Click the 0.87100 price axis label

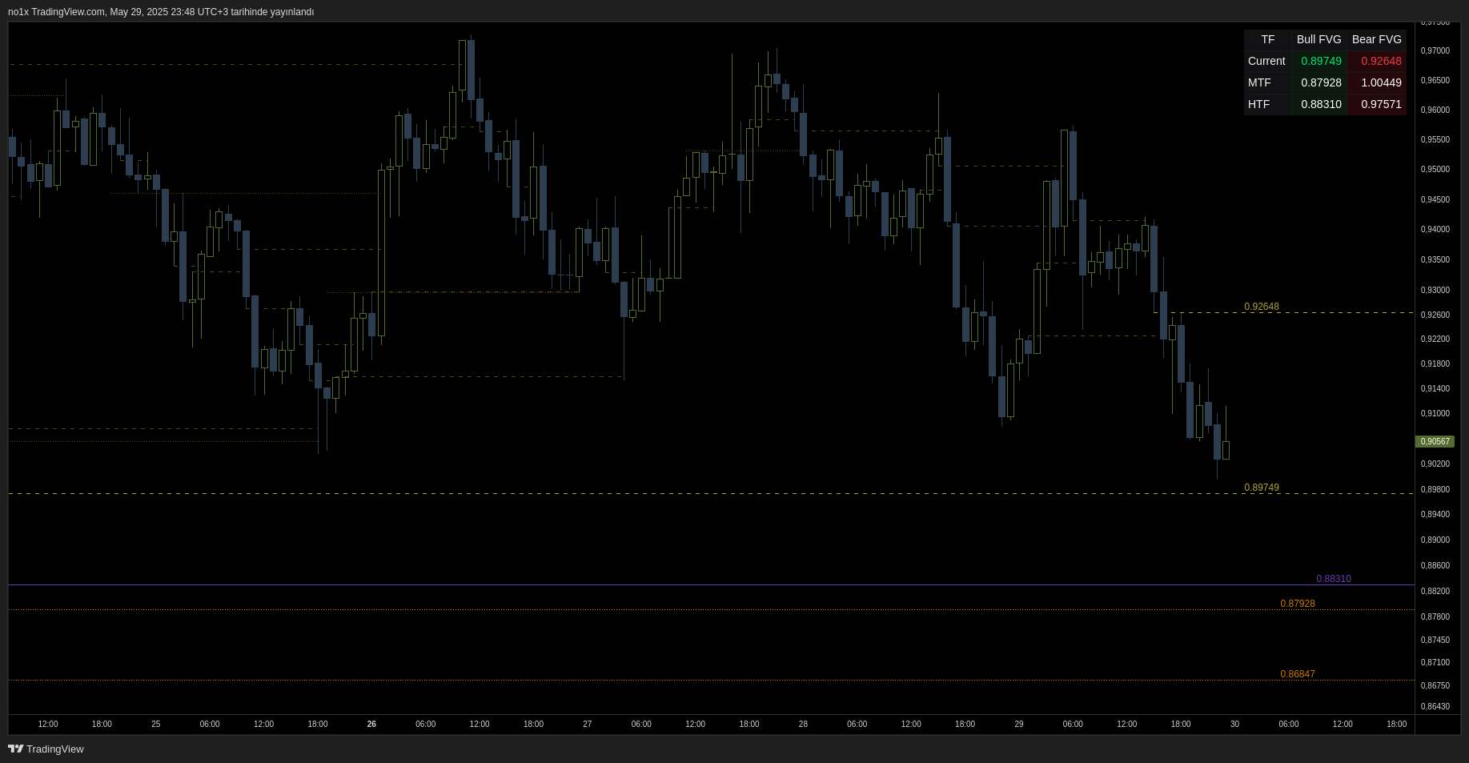click(1435, 662)
